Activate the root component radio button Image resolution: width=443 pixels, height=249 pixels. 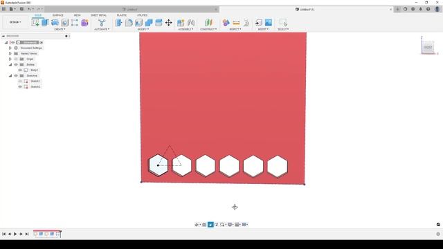point(42,42)
